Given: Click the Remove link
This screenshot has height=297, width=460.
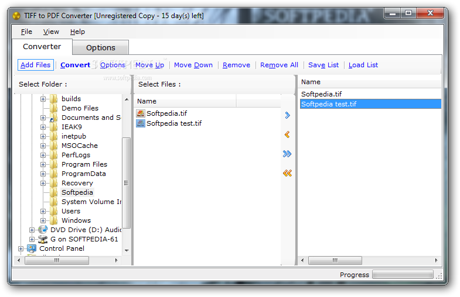Looking at the screenshot, I should click(x=237, y=65).
